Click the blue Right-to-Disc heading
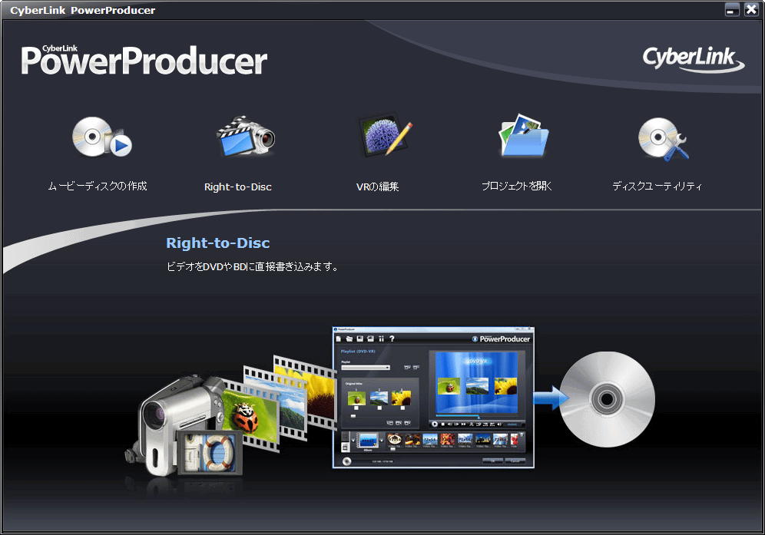Screen dimensions: 765x535 (217, 243)
